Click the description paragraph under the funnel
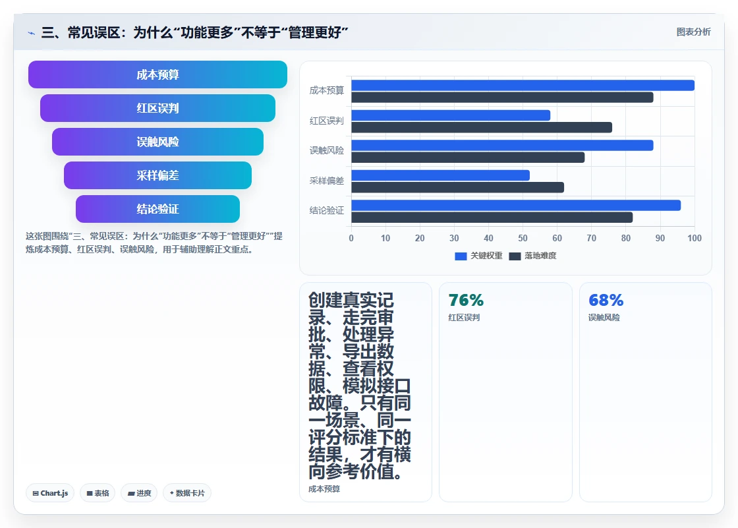 click(154, 243)
